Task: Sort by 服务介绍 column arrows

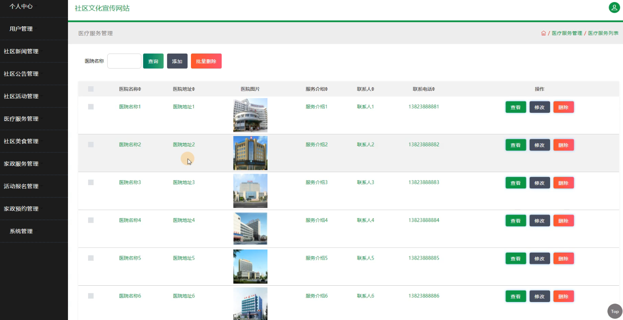Action: click(326, 89)
